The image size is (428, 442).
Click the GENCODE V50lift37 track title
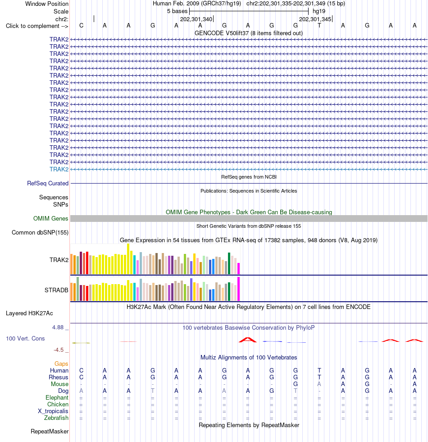point(249,33)
